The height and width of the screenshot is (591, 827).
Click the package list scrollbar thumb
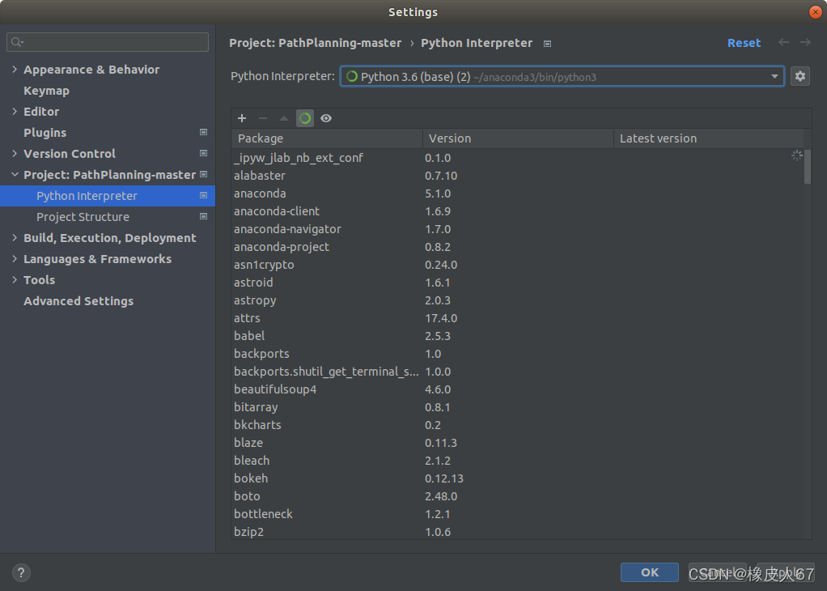pyautogui.click(x=808, y=167)
